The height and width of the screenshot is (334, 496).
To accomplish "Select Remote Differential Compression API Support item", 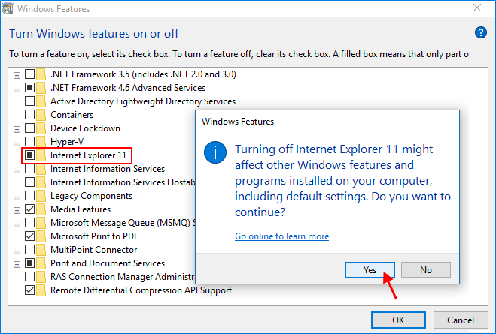I will (x=141, y=290).
